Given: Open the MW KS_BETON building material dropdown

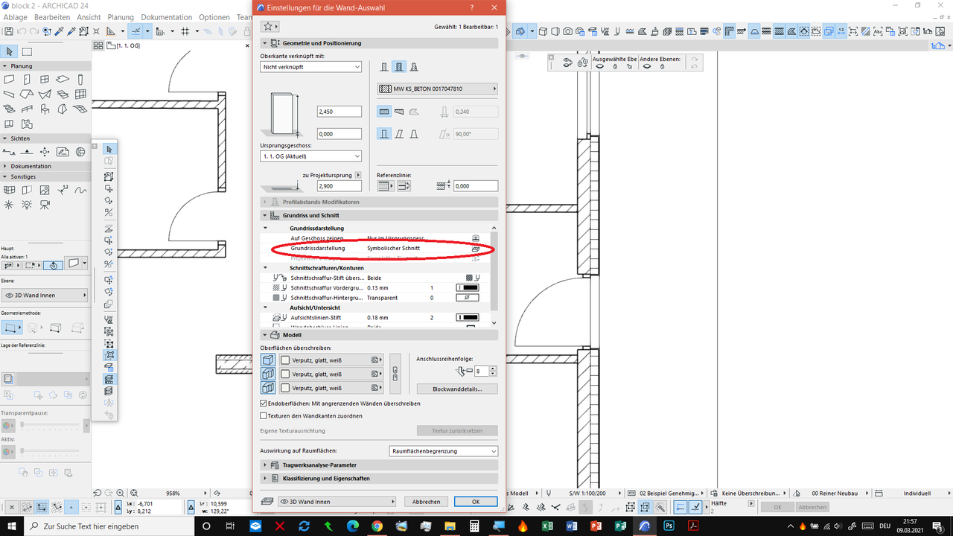Looking at the screenshot, I should point(437,89).
